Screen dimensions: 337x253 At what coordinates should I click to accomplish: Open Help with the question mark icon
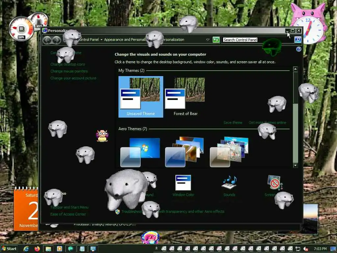pyautogui.click(x=298, y=49)
